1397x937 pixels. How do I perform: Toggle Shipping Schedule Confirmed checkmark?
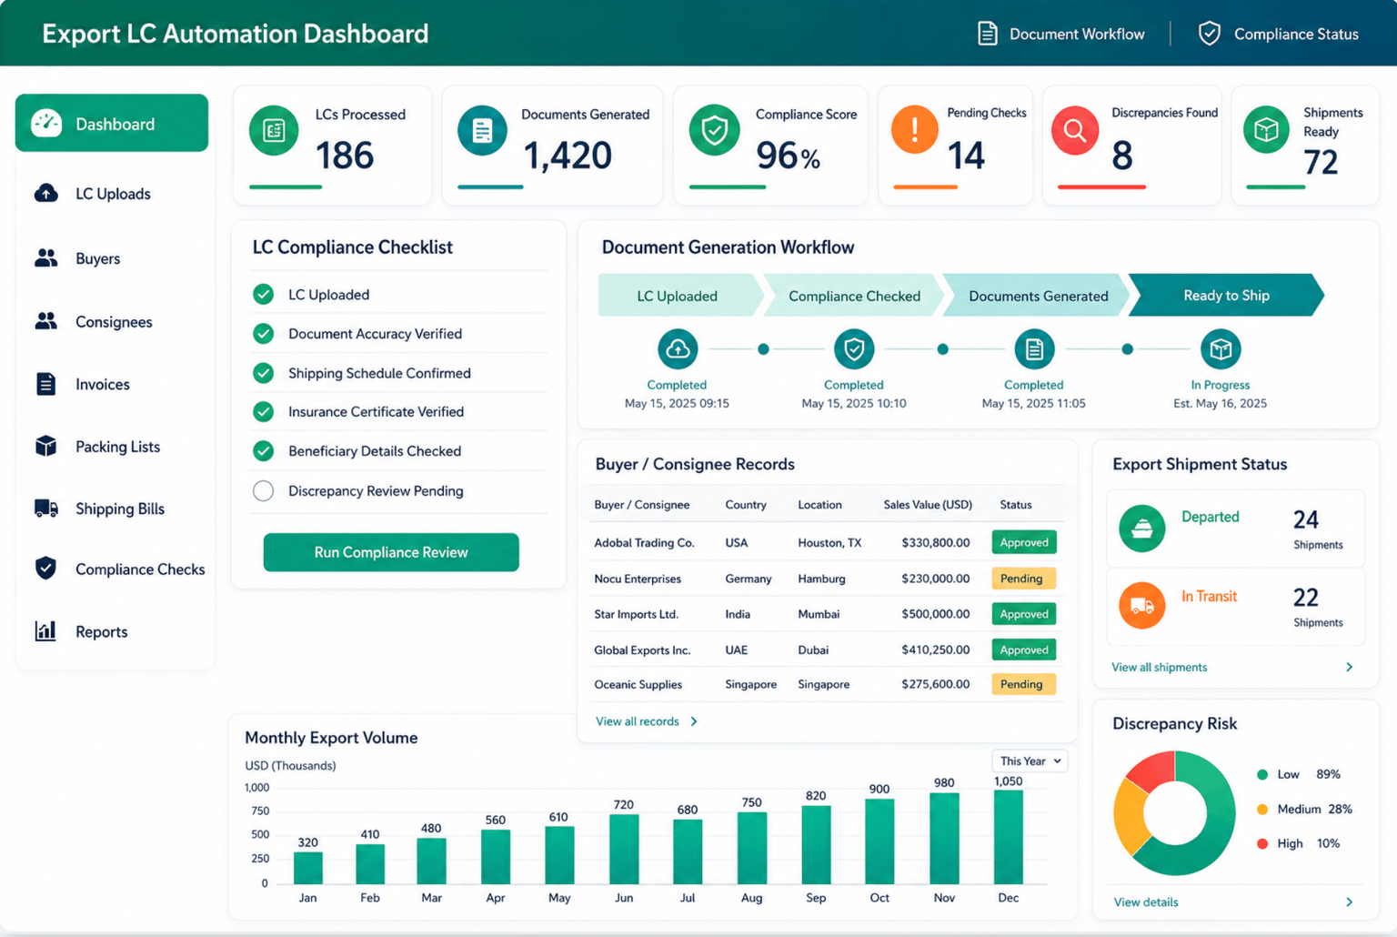click(x=264, y=373)
